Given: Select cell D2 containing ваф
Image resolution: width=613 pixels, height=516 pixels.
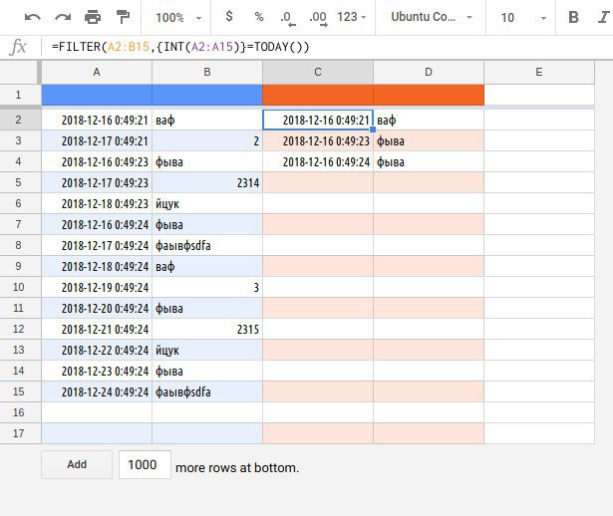Looking at the screenshot, I should click(429, 120).
